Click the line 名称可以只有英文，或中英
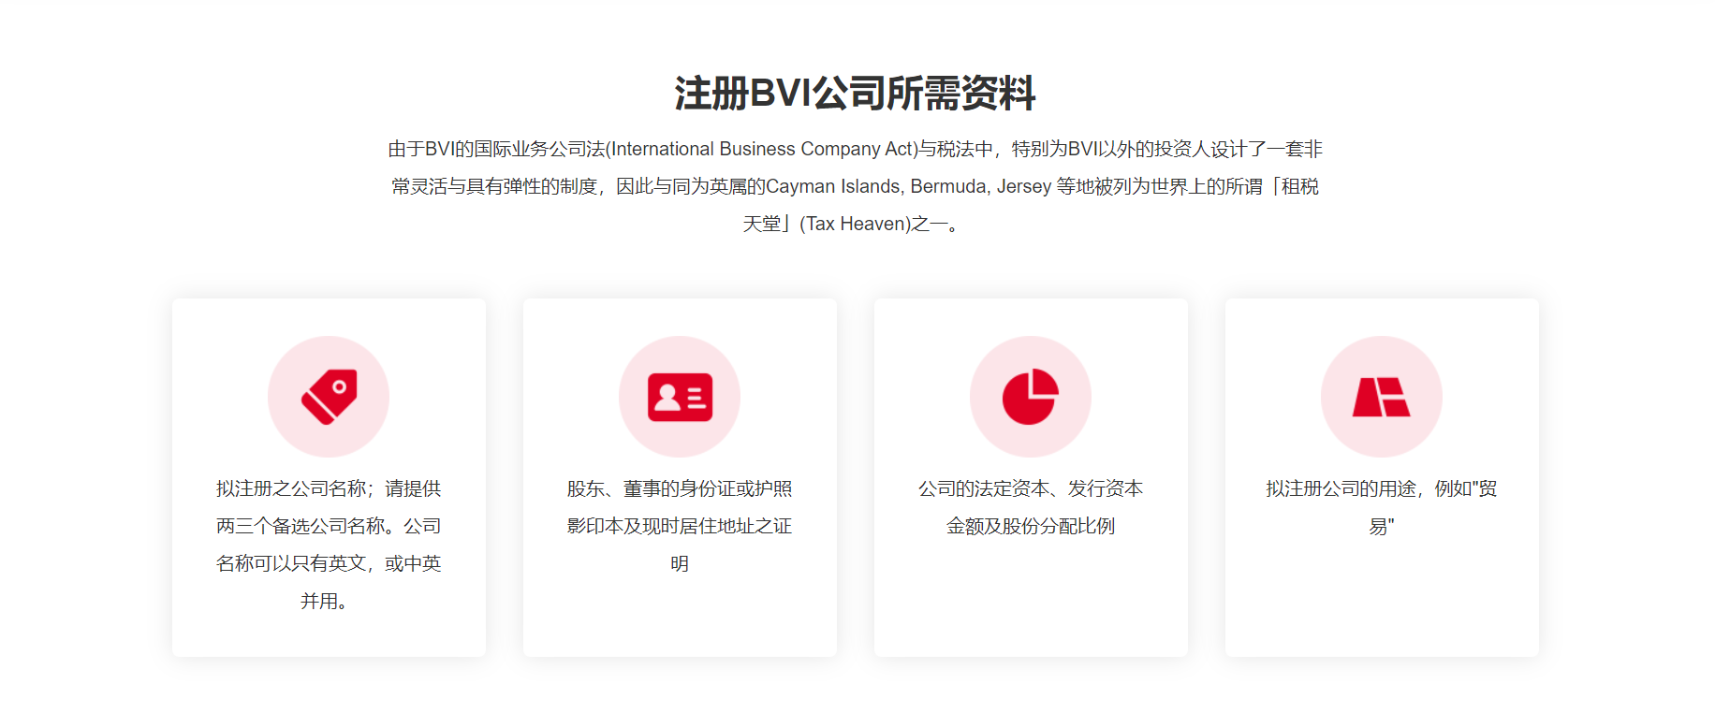 coord(329,563)
